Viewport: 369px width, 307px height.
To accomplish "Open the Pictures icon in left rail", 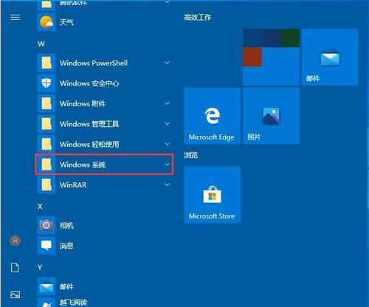I will point(15,294).
